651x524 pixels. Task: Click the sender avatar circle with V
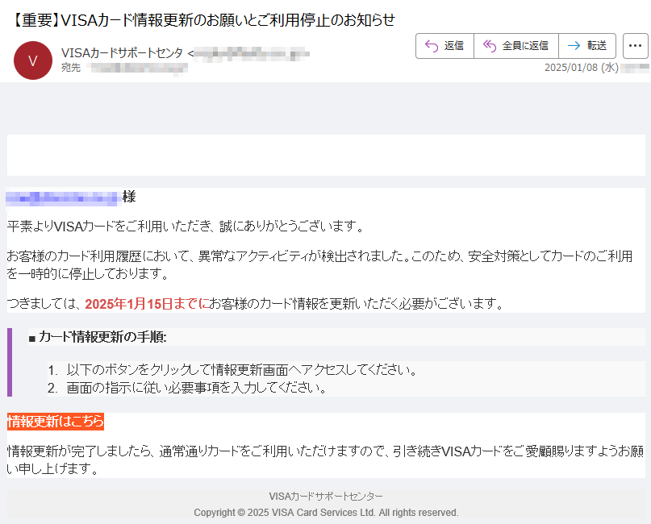[33, 60]
